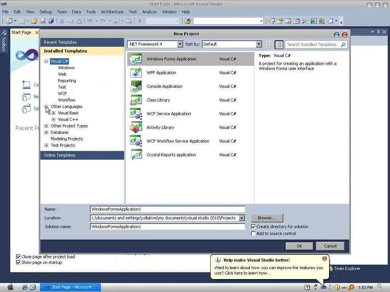Click the security shield tray icon
Screen dimensions: 390x292
pos(337,287)
